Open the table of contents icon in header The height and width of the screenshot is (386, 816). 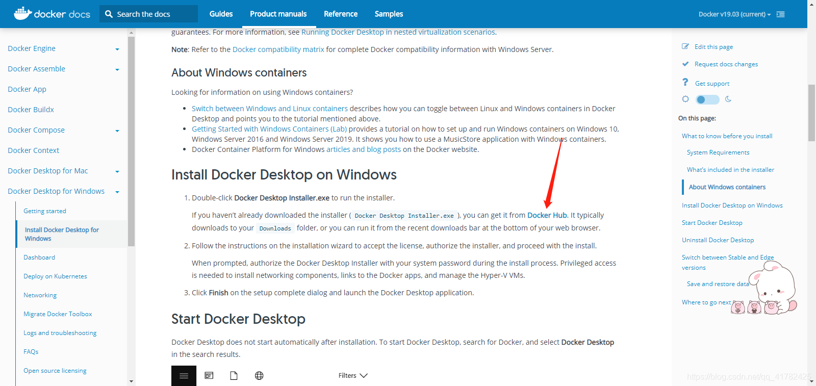pyautogui.click(x=780, y=14)
